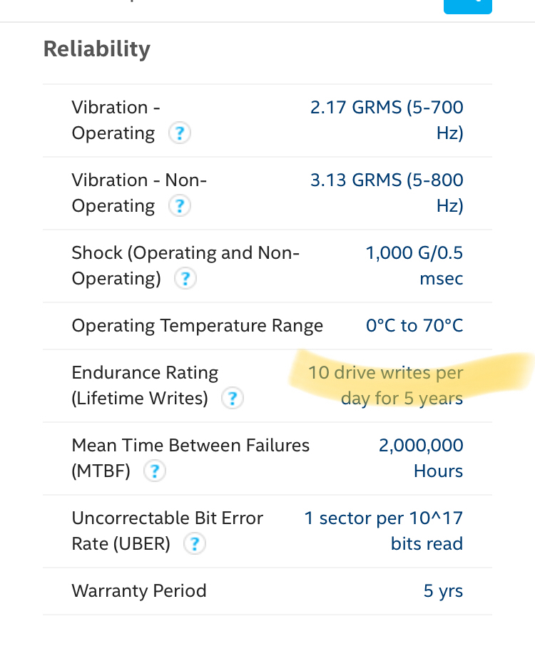Click the 0°C to 70°C value
This screenshot has width=535, height=666.
pyautogui.click(x=414, y=326)
